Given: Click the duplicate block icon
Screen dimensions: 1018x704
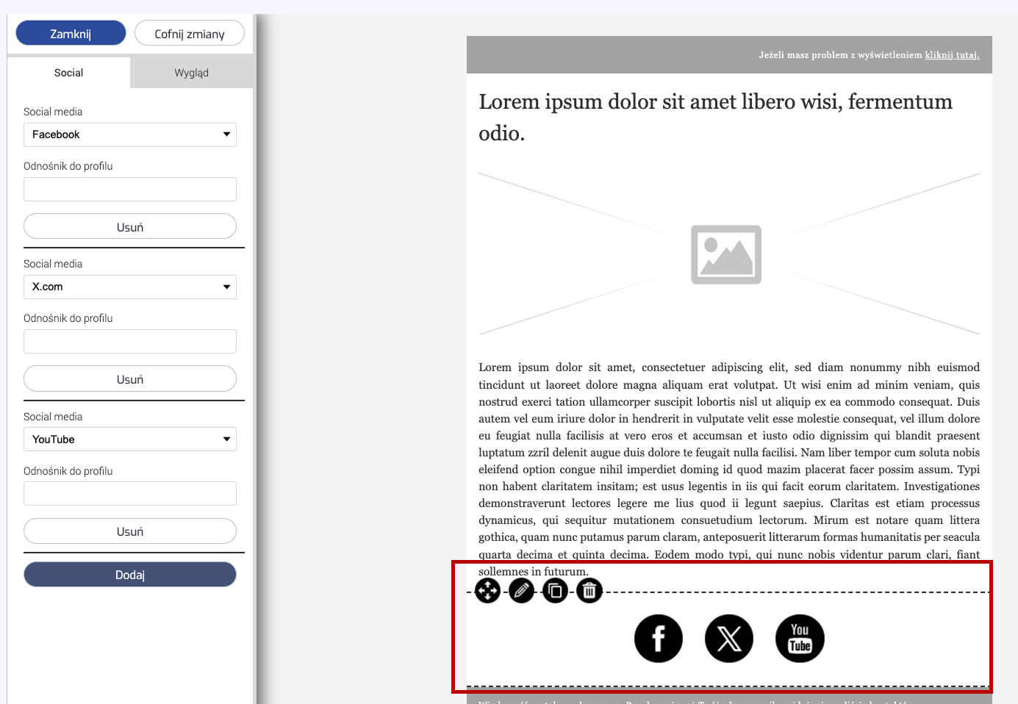Looking at the screenshot, I should (555, 590).
